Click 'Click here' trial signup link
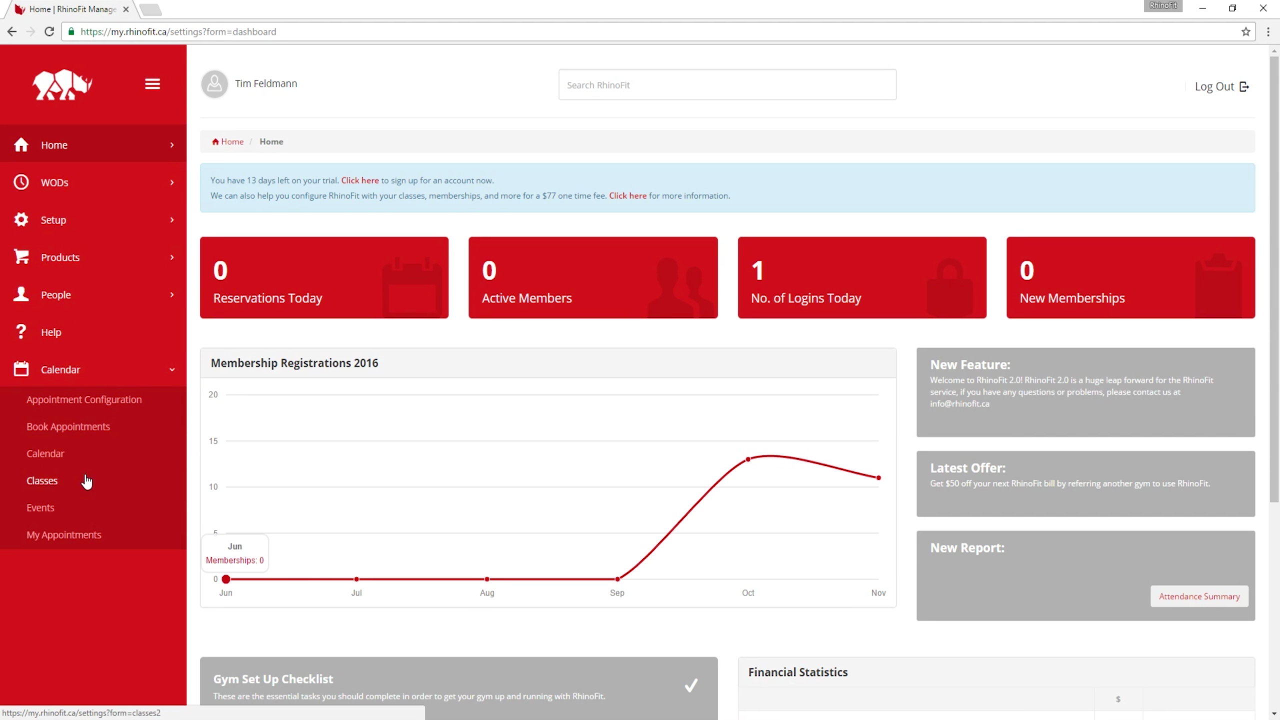Screen dimensions: 1280x720 click(359, 179)
